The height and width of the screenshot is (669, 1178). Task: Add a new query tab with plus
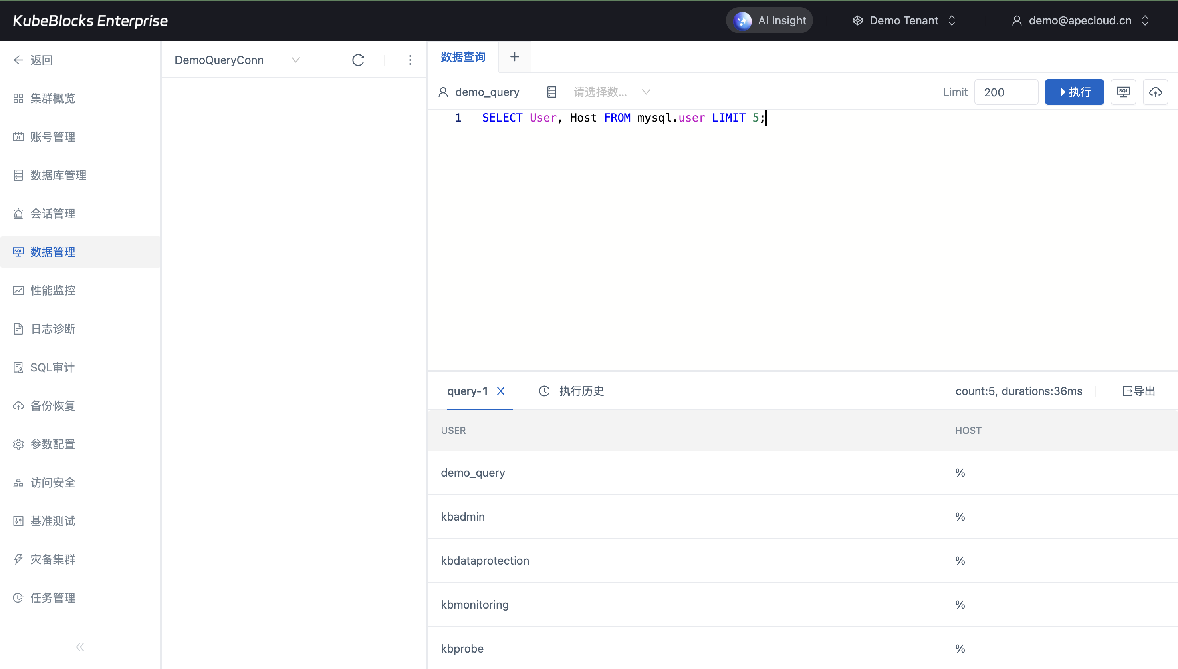pos(514,57)
